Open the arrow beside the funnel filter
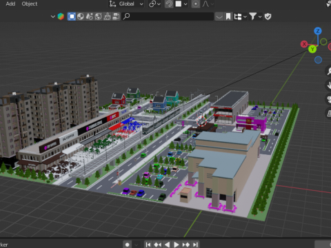Image resolution: width=331 pixels, height=248 pixels. [260, 17]
